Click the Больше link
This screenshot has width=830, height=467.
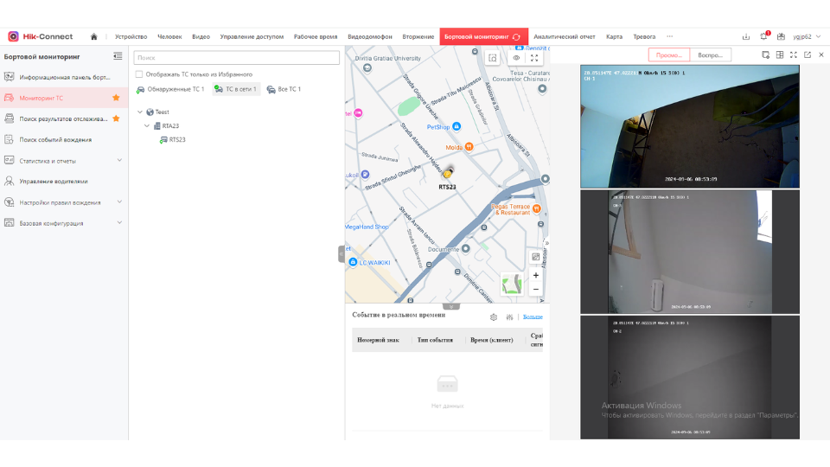pyautogui.click(x=533, y=317)
